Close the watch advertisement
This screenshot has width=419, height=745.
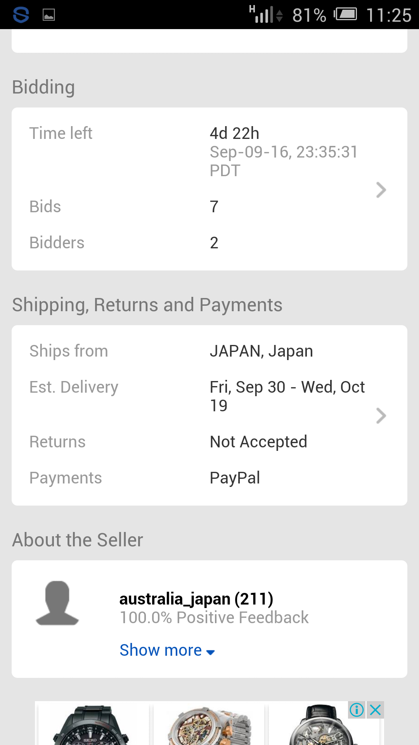tap(375, 710)
